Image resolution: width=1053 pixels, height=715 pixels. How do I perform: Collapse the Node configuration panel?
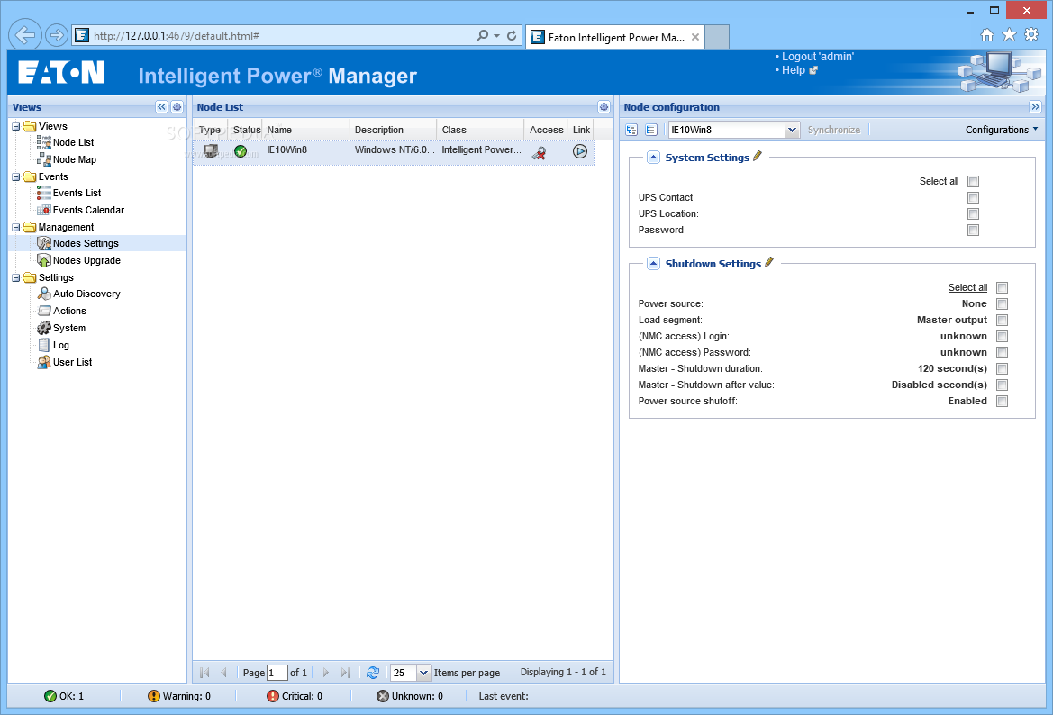(x=1035, y=107)
